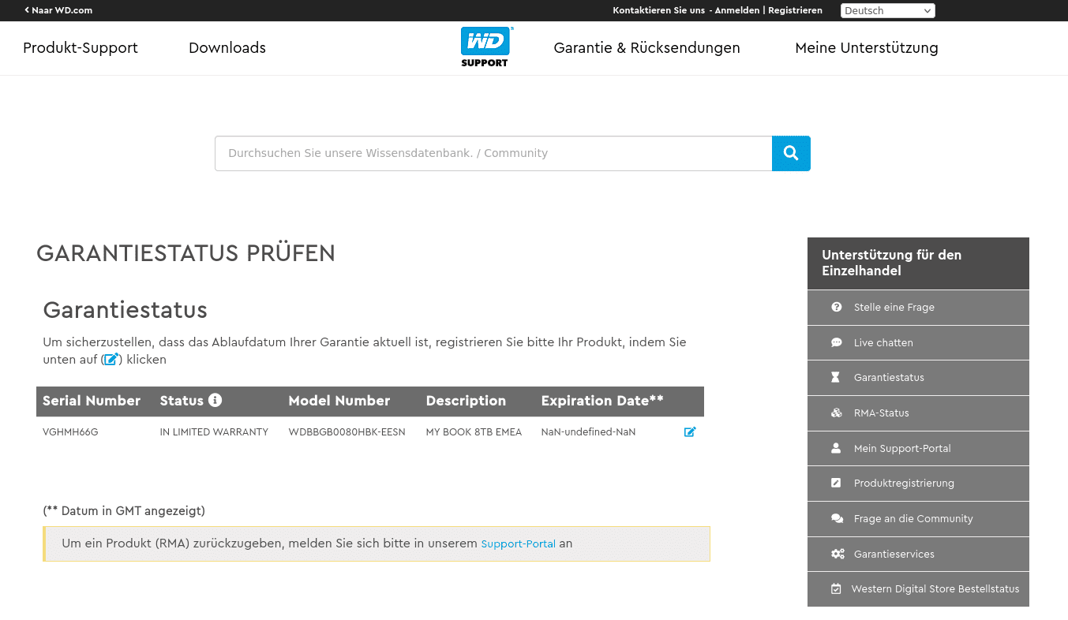Click the Description column header
Viewport: 1068px width, 620px height.
point(466,401)
